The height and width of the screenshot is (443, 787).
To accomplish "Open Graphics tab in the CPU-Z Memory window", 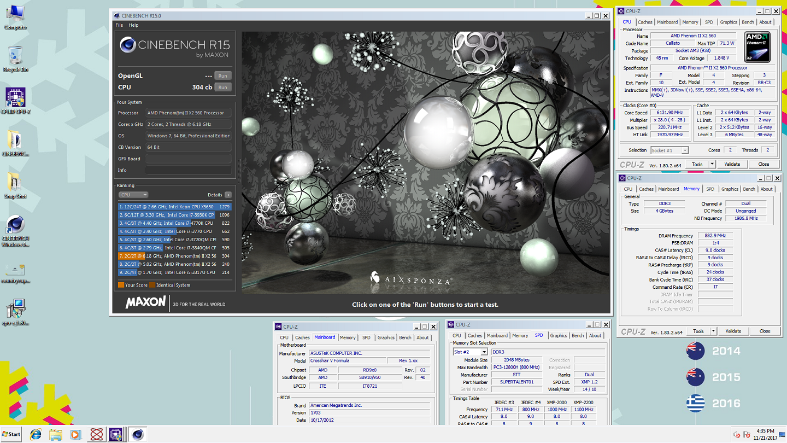I will (730, 189).
